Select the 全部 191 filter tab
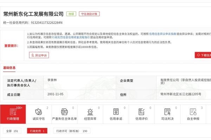The width and height of the screenshot is (211, 140). coord(12,131)
